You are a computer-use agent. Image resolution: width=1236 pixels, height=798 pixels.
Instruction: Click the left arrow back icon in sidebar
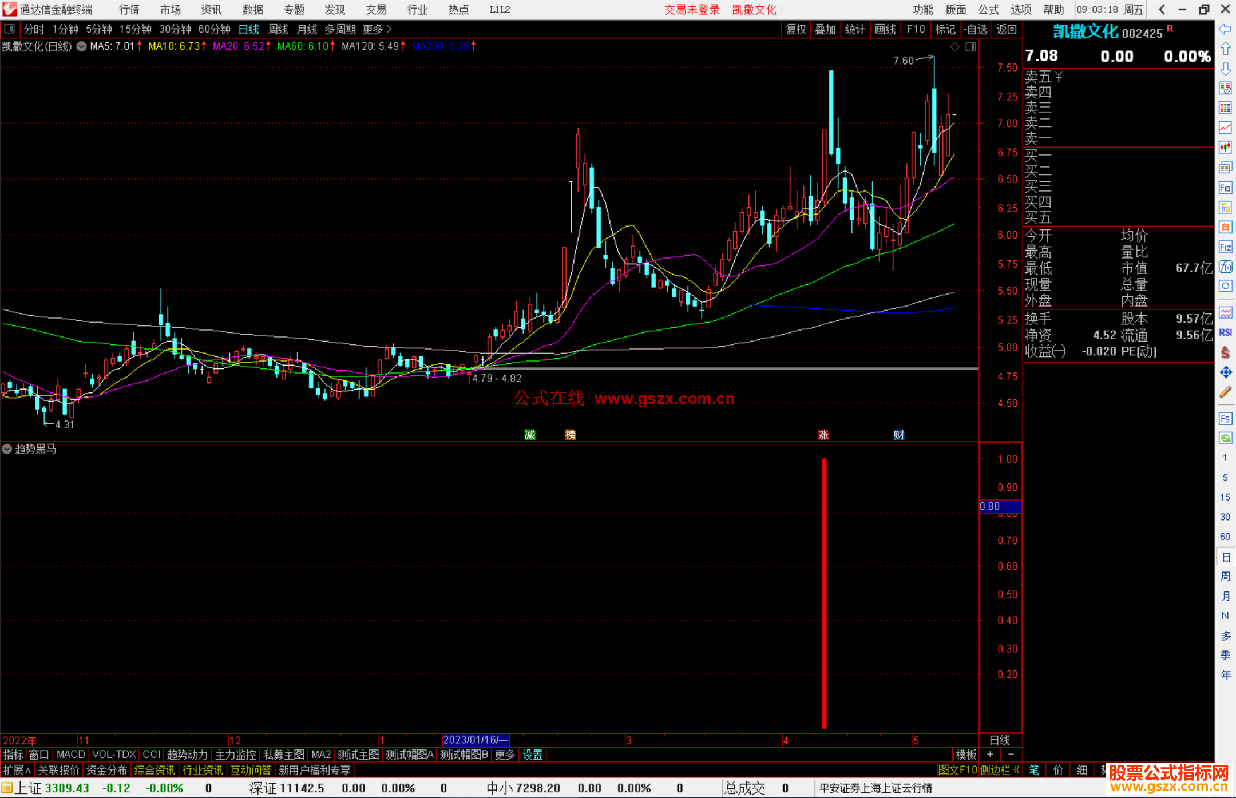pyautogui.click(x=1225, y=29)
